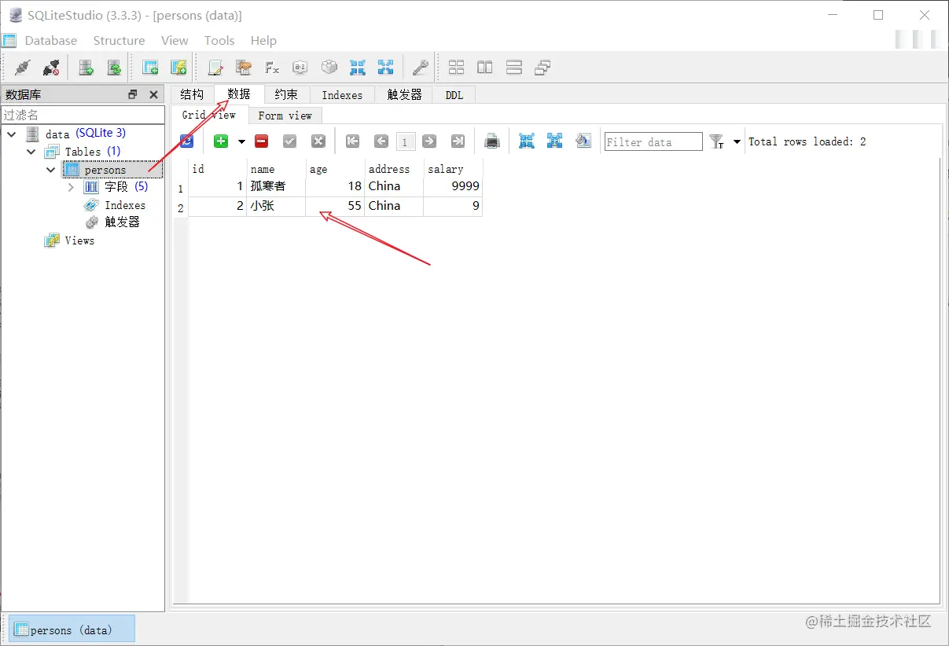Screen dimensions: 949x646
Task: Click the salary column header
Action: [x=453, y=169]
